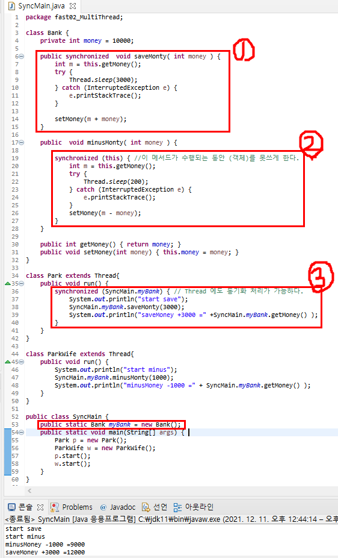Click 'public class SyncMain {' line
338x558 pixels.
coord(67,416)
